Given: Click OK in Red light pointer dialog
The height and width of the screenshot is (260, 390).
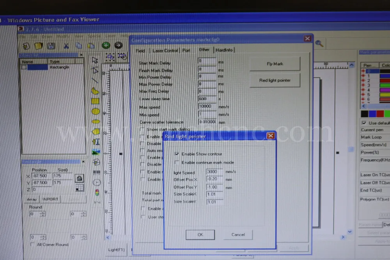Looking at the screenshot, I should point(200,235).
